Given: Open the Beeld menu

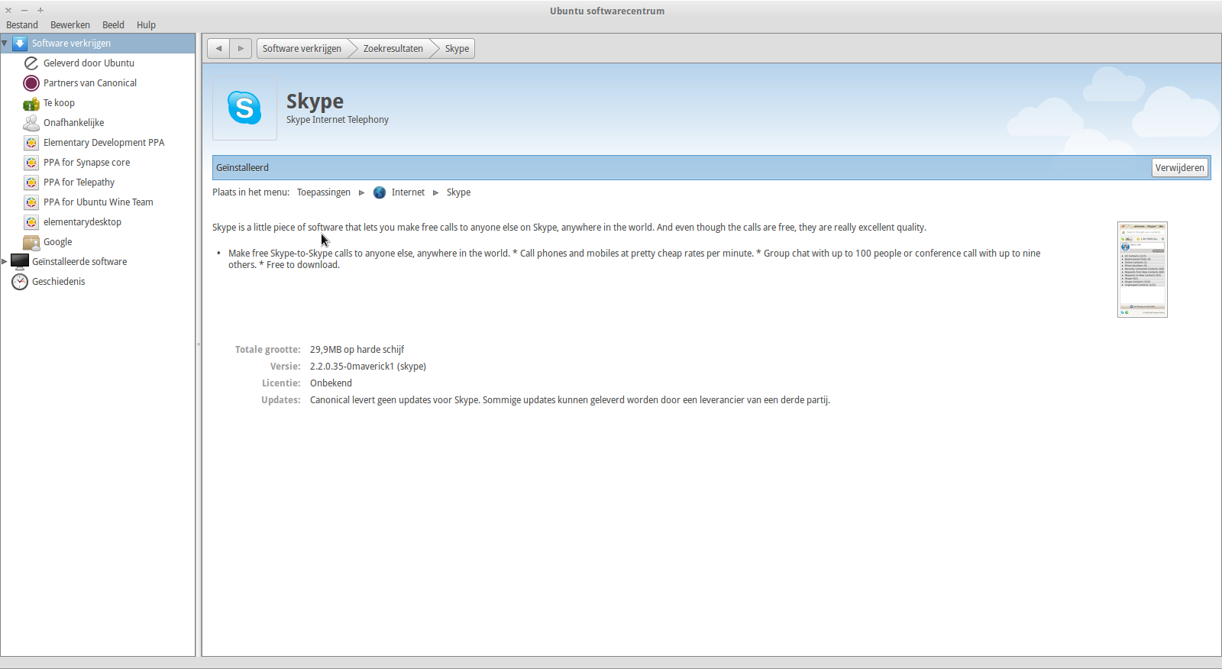Looking at the screenshot, I should coord(113,25).
